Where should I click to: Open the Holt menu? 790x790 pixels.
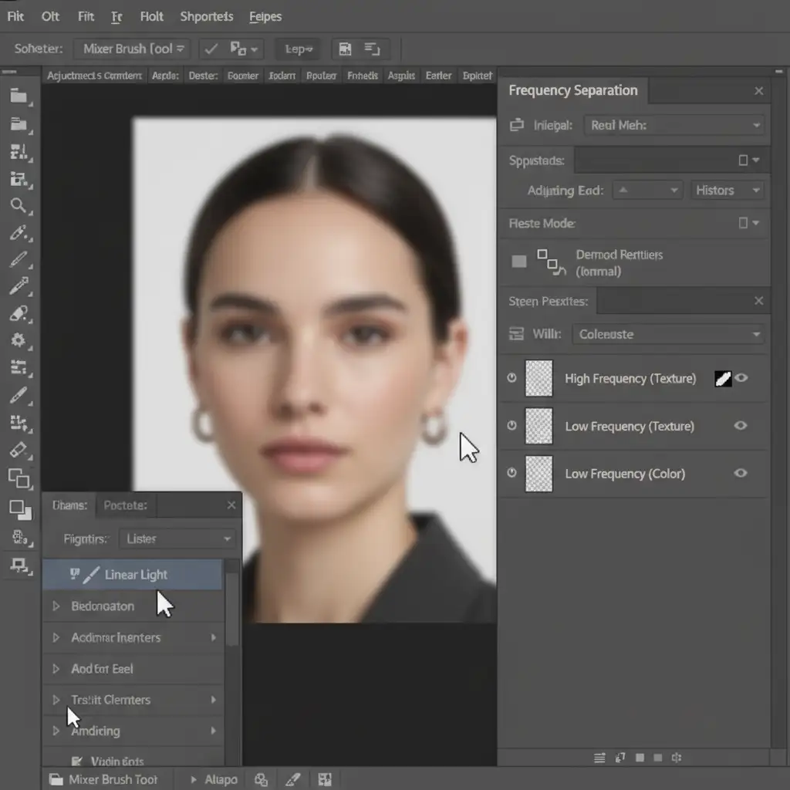pos(152,16)
